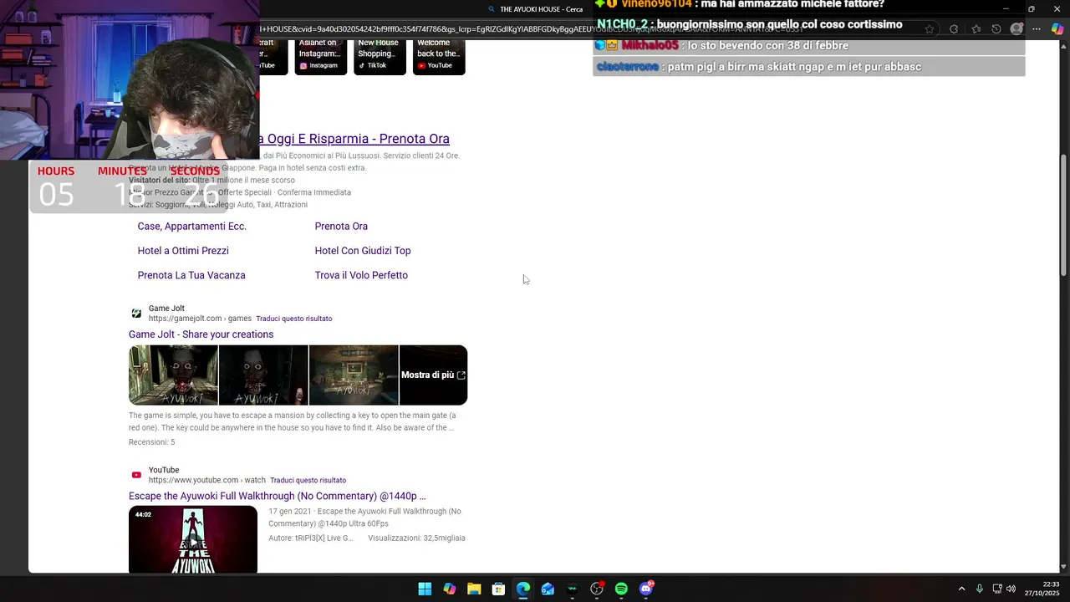Click the Recensioni: 5 text
This screenshot has width=1070, height=602.
tap(151, 442)
